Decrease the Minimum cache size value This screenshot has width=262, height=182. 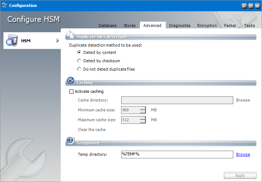143,111
